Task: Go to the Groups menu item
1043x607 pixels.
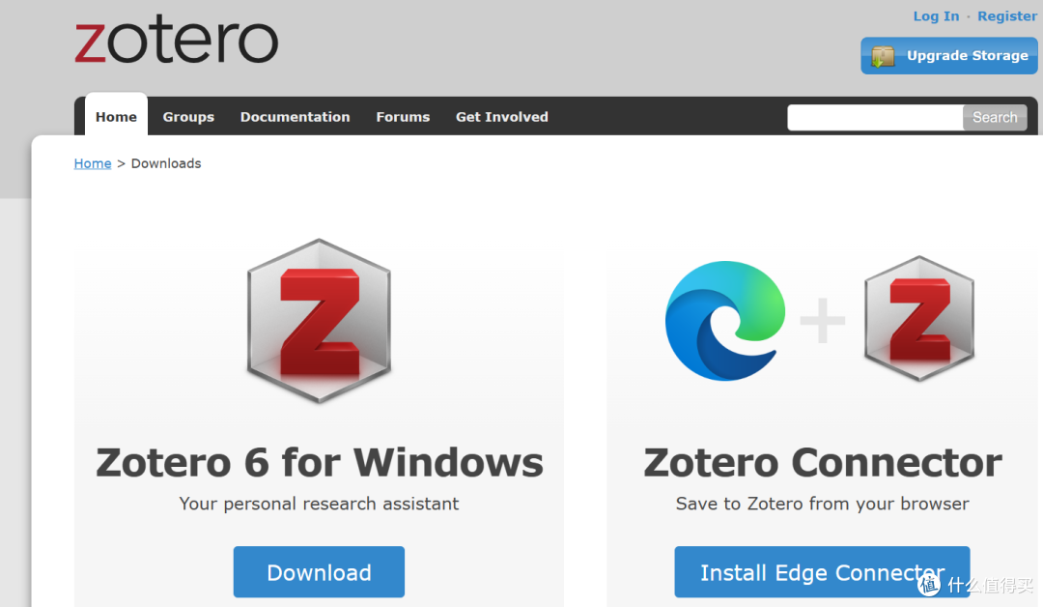Action: click(x=188, y=117)
